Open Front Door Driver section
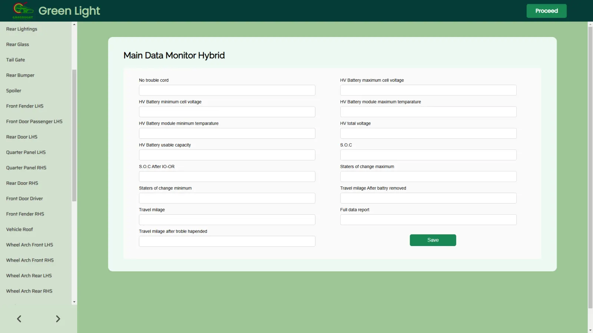The height and width of the screenshot is (333, 593). click(x=24, y=199)
